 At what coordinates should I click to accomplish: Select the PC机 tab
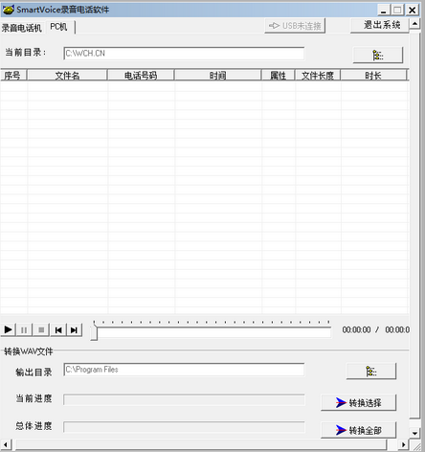tap(59, 27)
